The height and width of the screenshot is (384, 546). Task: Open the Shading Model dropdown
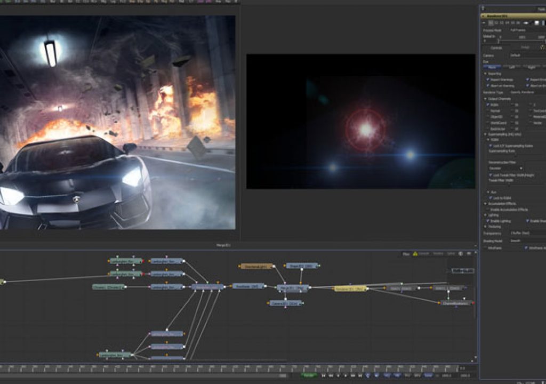point(528,241)
